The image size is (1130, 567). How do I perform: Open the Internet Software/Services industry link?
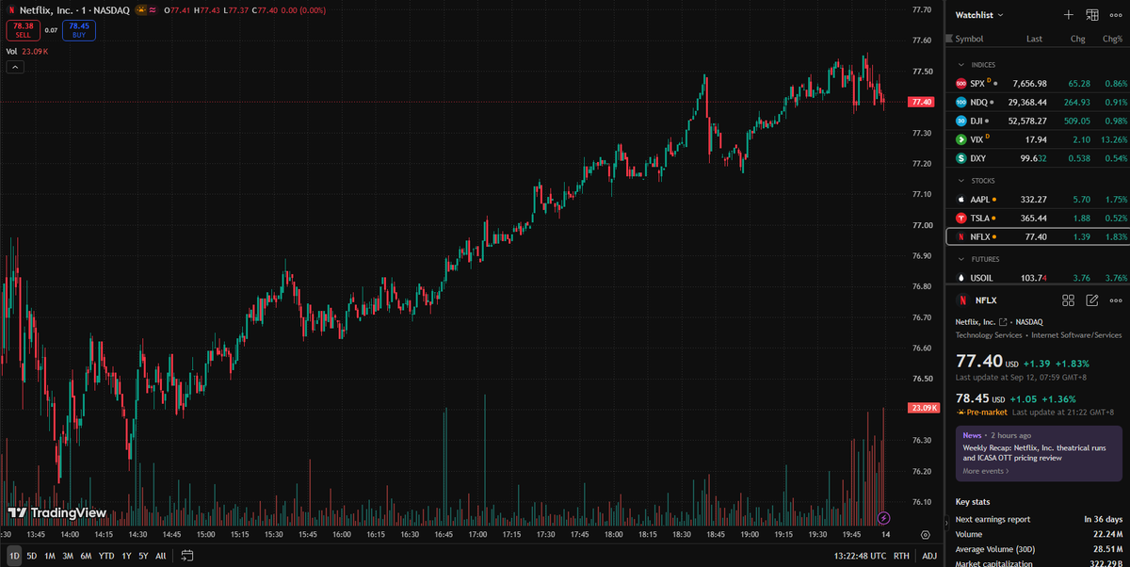point(1075,335)
